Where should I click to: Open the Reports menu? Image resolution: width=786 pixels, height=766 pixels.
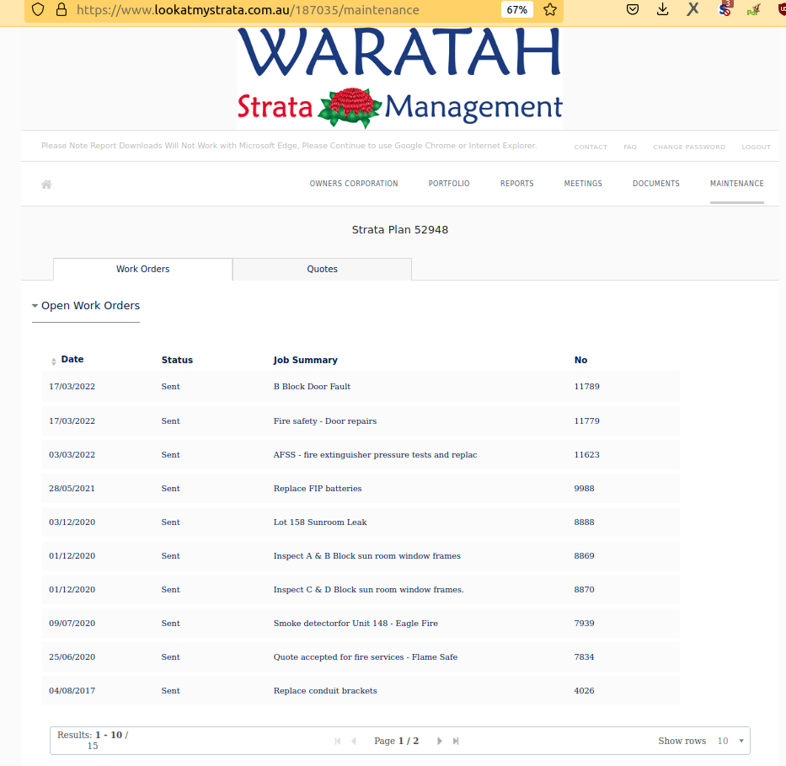[x=516, y=184]
